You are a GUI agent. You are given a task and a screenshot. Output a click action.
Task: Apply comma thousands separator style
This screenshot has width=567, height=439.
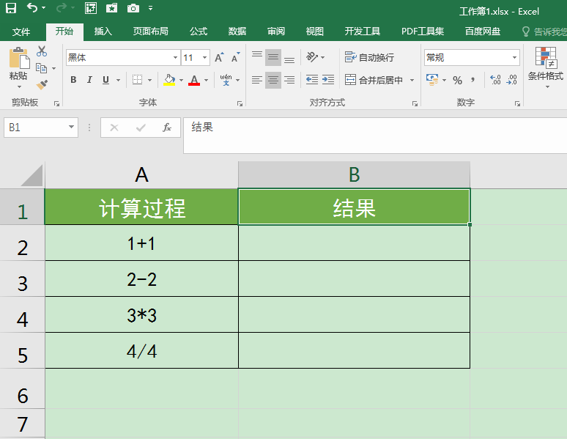coord(473,80)
